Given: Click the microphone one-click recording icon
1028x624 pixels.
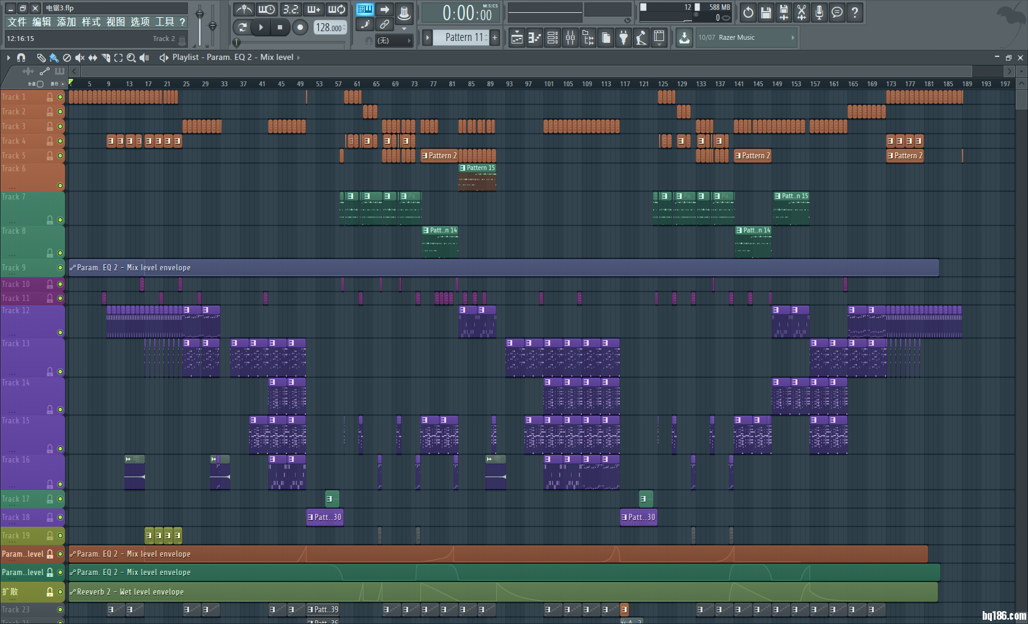Looking at the screenshot, I should (x=819, y=12).
